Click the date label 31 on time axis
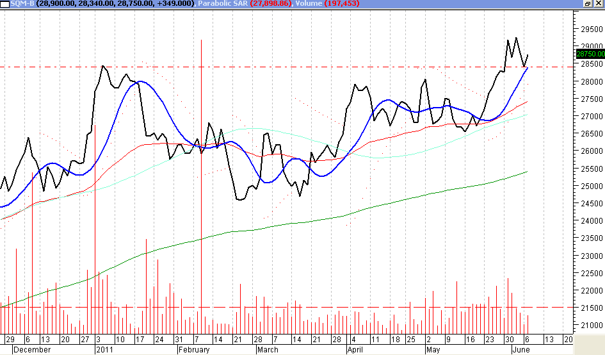The height and width of the screenshot is (355, 605). coord(179,340)
